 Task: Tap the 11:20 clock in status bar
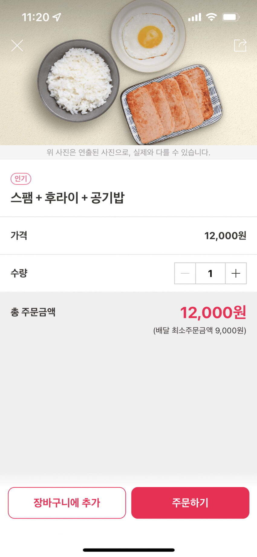(35, 17)
